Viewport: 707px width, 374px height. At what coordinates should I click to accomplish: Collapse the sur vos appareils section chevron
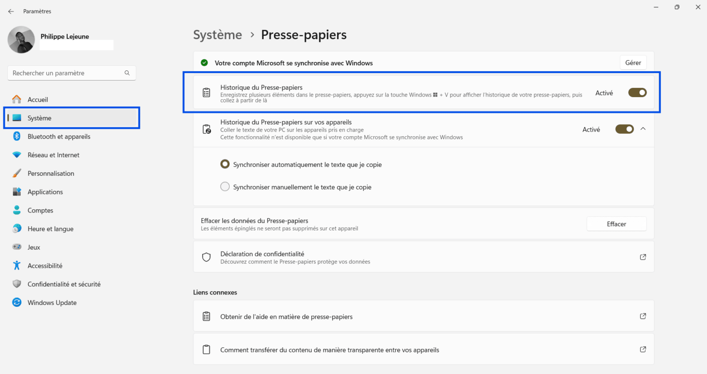click(643, 129)
